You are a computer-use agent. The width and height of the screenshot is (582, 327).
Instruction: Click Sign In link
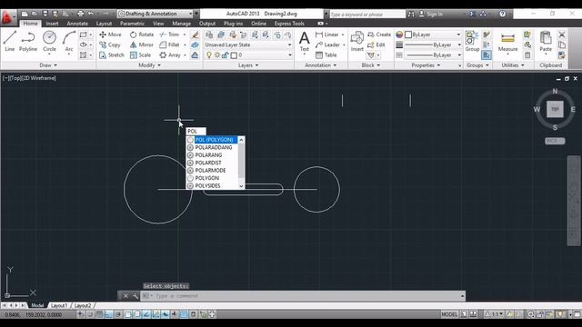coord(435,15)
